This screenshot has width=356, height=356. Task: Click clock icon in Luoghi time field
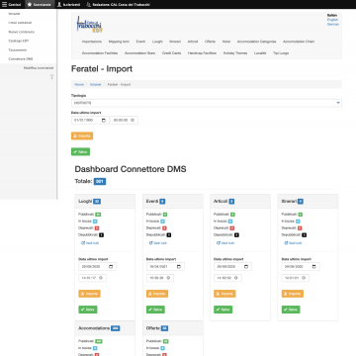(x=101, y=278)
